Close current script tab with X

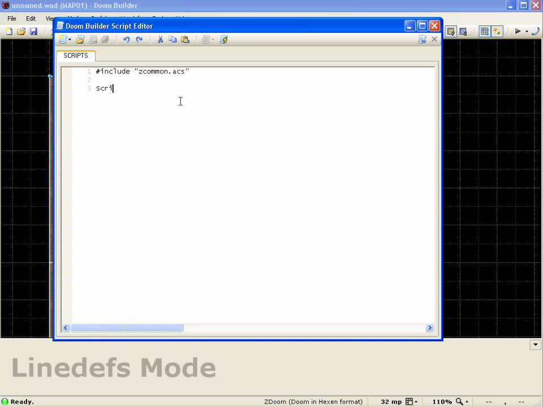tap(434, 40)
